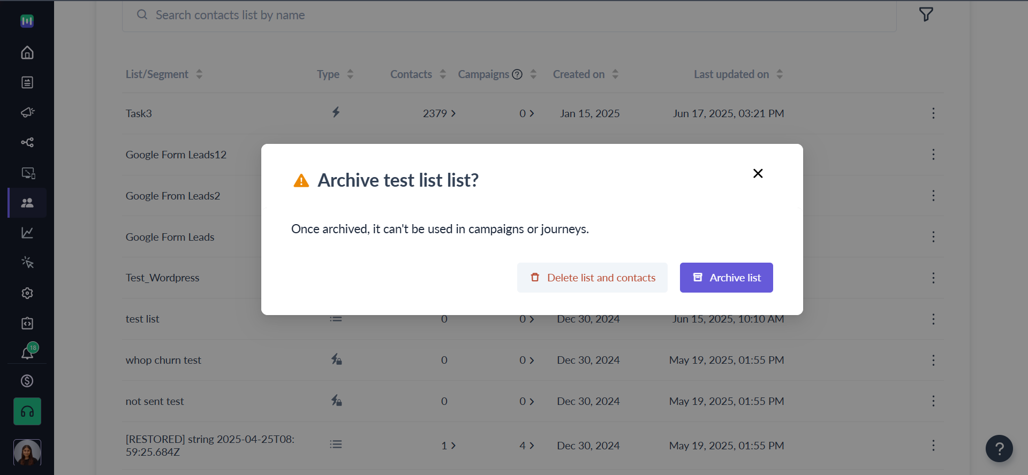
Task: Click the filter funnel icon
Action: coord(926,14)
